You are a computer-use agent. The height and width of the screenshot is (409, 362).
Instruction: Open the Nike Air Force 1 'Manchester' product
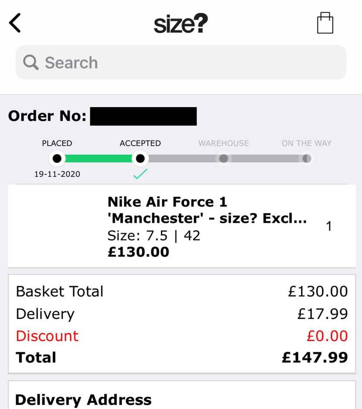(207, 210)
